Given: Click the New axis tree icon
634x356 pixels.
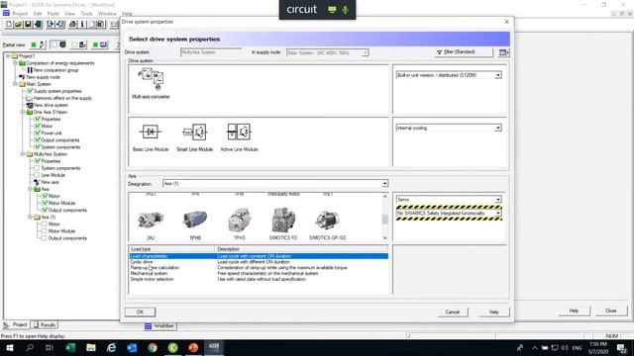Looking at the screenshot, I should (37, 182).
